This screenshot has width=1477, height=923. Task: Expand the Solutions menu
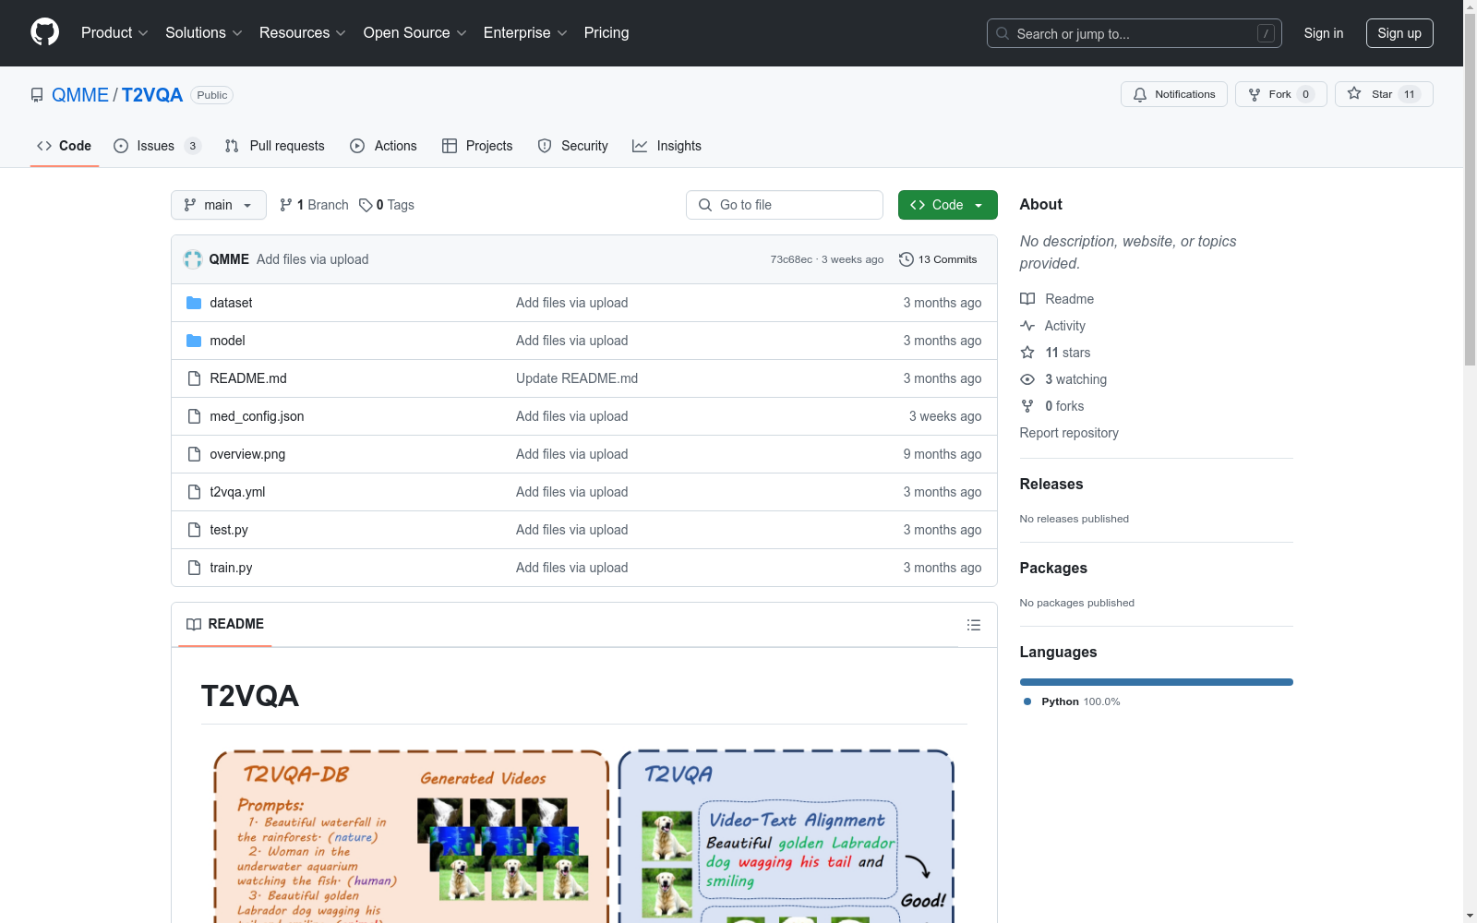[x=204, y=32]
